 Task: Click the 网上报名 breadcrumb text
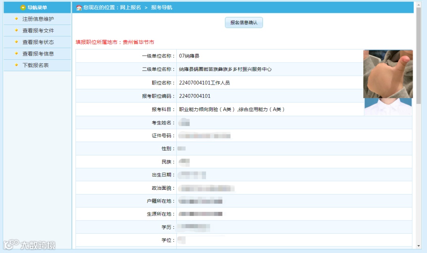tap(130, 8)
